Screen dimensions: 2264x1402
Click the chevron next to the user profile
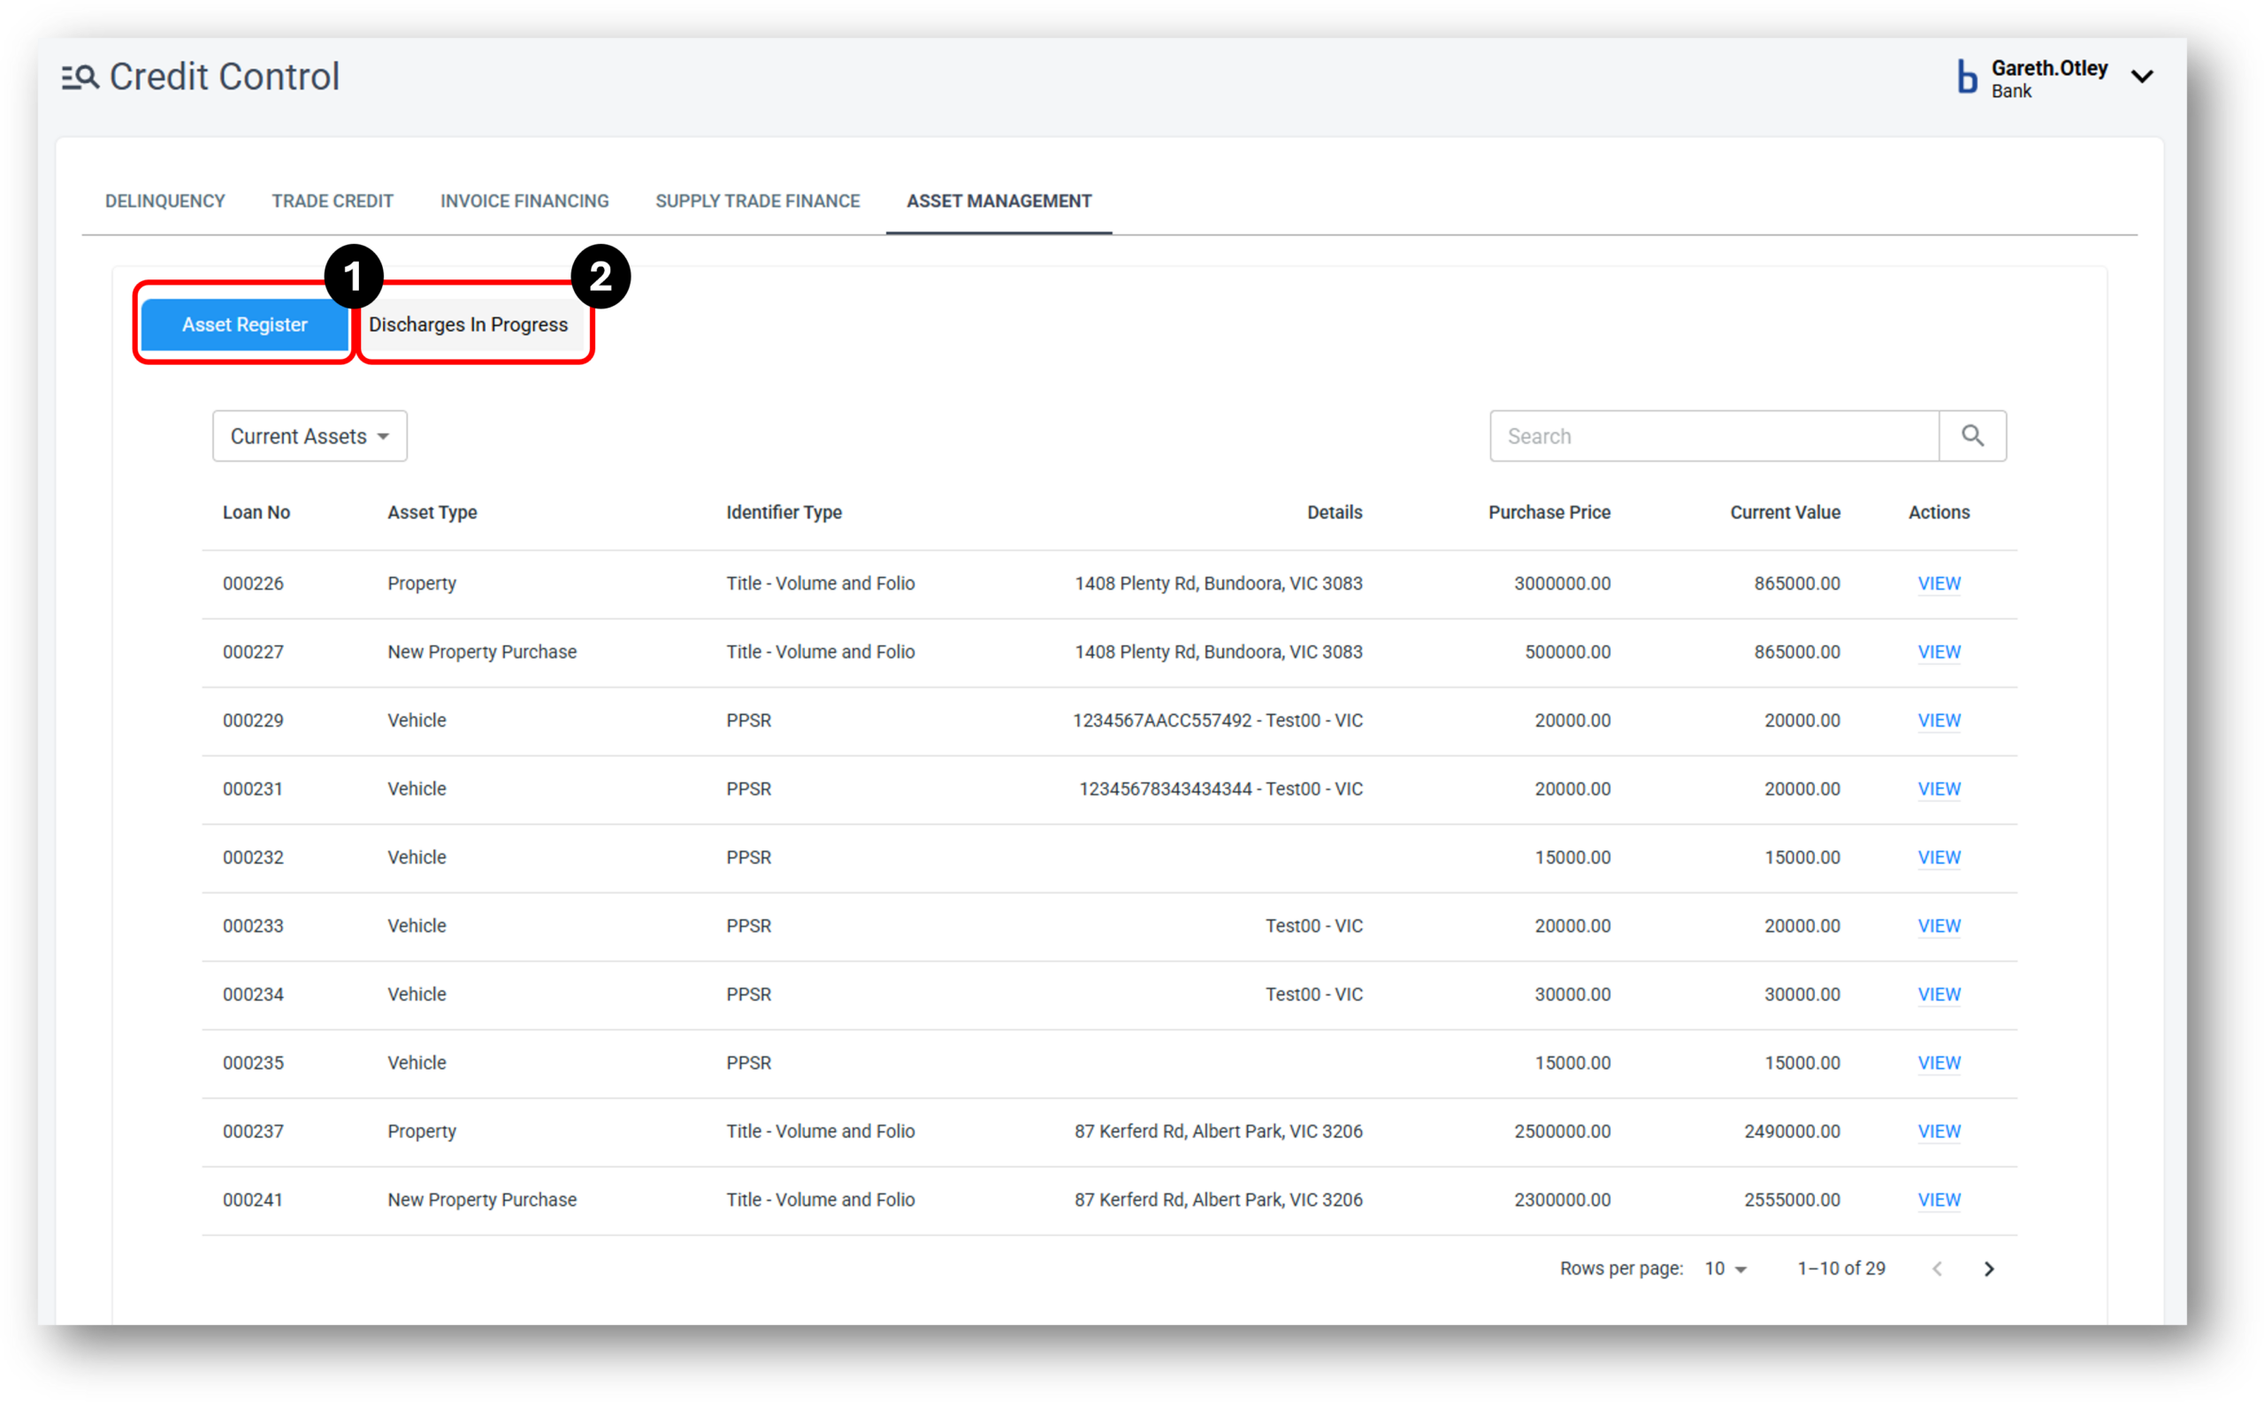[2143, 78]
